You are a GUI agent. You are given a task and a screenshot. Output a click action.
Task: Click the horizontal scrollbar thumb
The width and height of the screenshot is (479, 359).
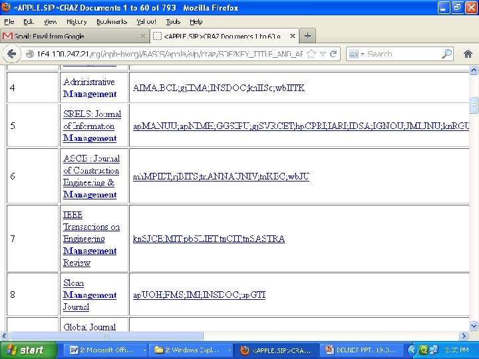(106, 336)
